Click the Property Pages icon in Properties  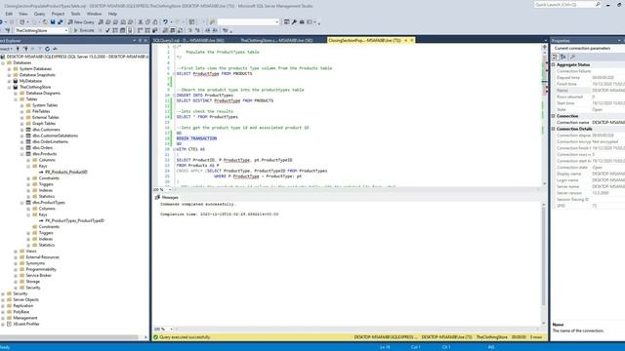coord(573,57)
